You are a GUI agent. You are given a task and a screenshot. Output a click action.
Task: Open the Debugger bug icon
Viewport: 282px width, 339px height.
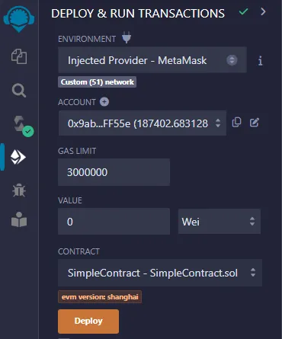click(x=19, y=190)
